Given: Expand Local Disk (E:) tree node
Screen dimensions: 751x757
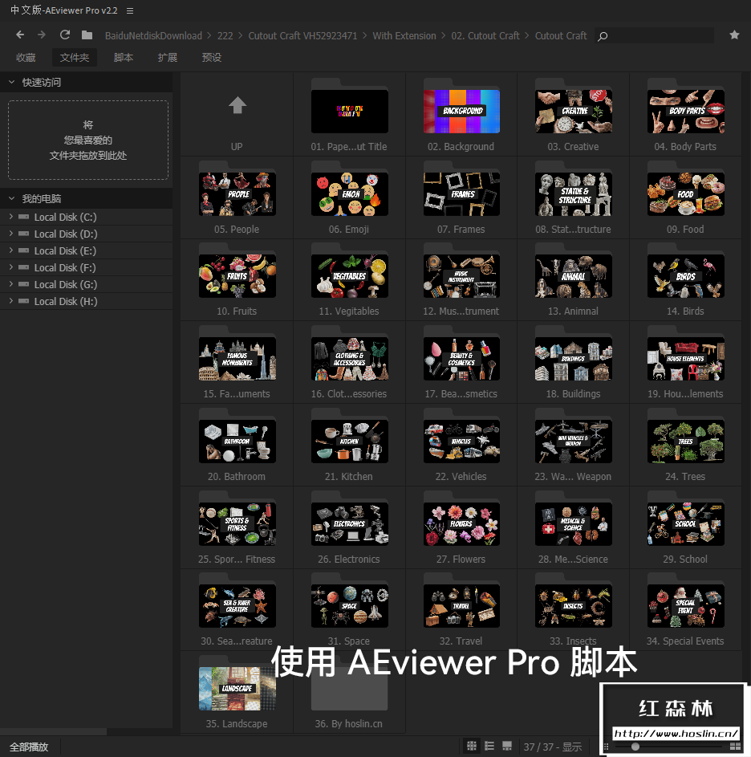Looking at the screenshot, I should tap(11, 250).
